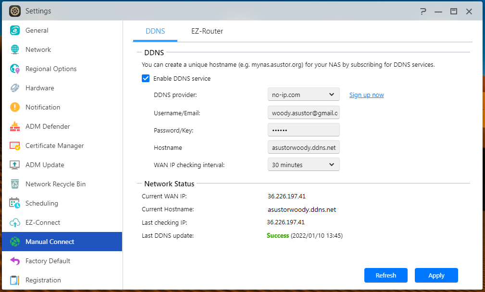Click the Last checking IP value
The height and width of the screenshot is (292, 485).
pyautogui.click(x=286, y=222)
